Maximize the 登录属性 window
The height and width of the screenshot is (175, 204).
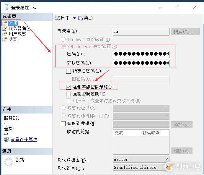[177, 7]
